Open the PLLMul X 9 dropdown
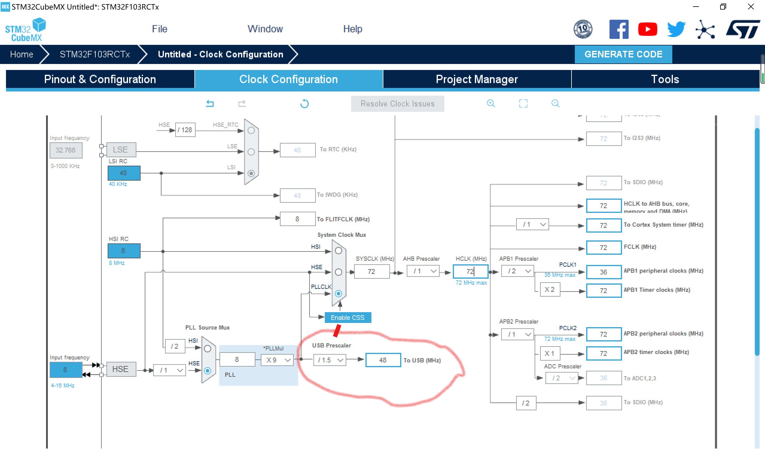Screen dimensions: 765x453 (x=278, y=360)
